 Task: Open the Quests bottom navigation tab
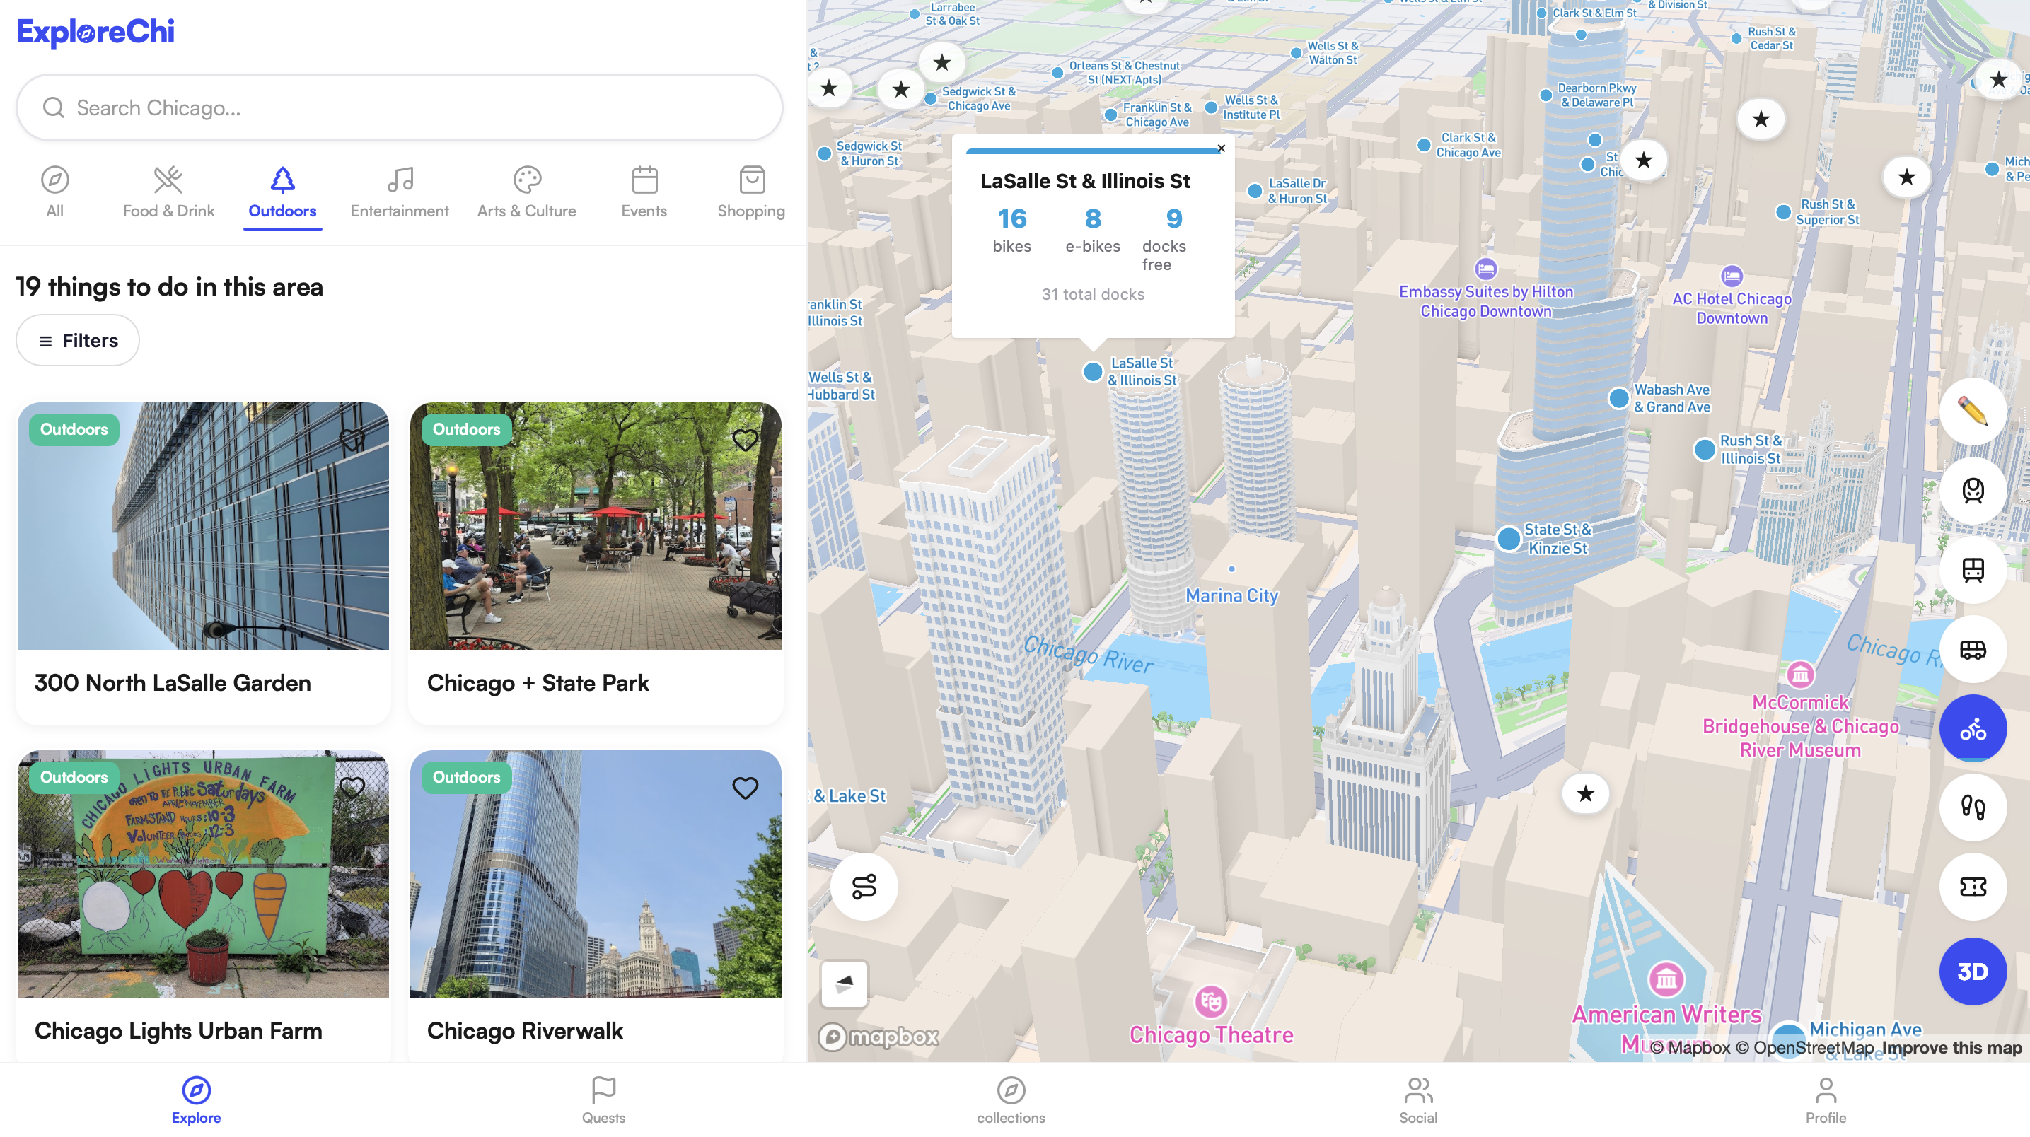(x=603, y=1100)
